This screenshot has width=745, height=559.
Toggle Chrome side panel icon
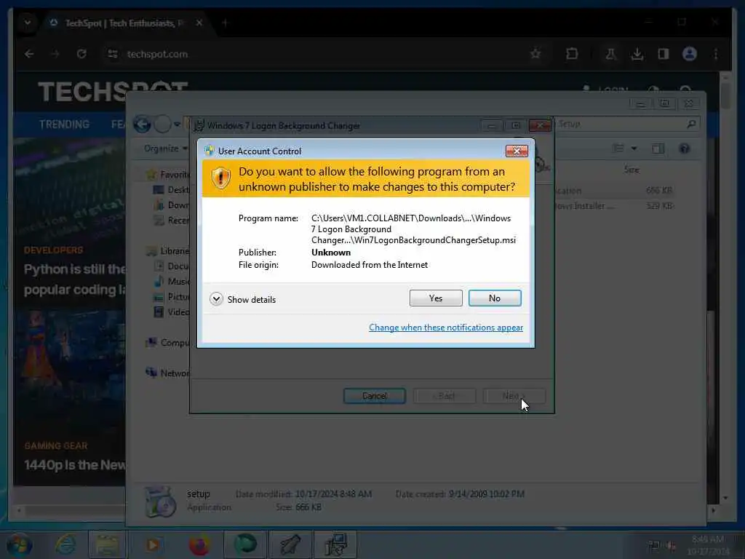(664, 54)
